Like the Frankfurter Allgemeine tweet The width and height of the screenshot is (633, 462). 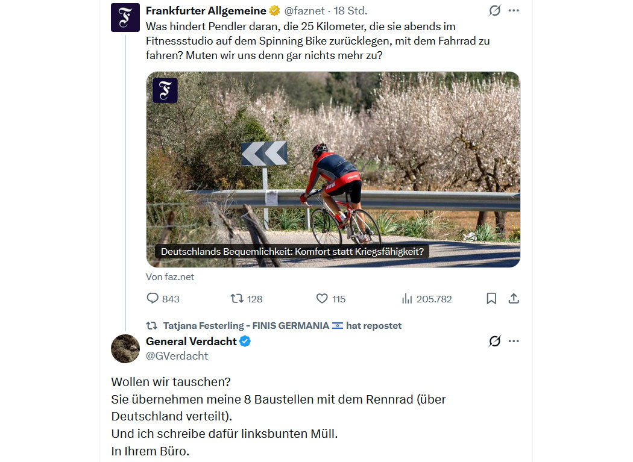tap(323, 299)
